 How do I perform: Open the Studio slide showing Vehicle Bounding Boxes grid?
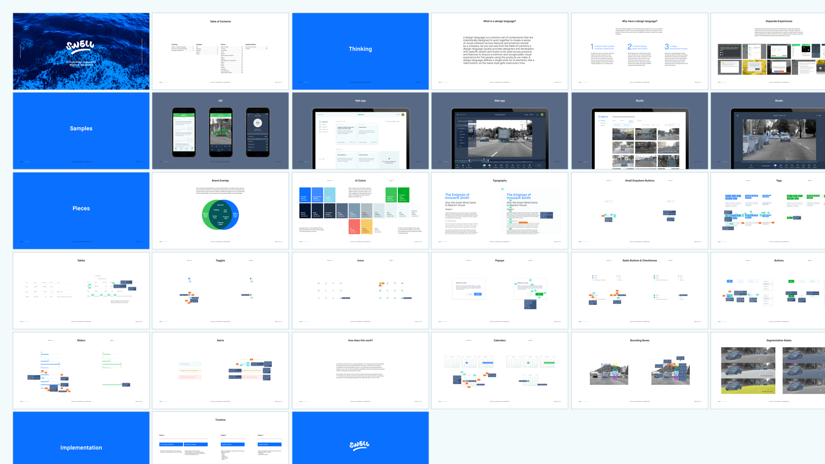(640, 131)
